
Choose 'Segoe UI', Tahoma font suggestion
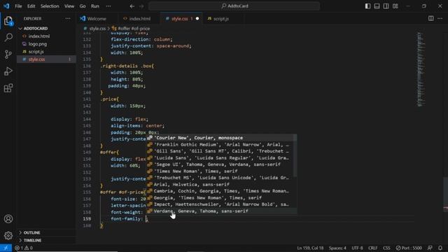pos(222,164)
